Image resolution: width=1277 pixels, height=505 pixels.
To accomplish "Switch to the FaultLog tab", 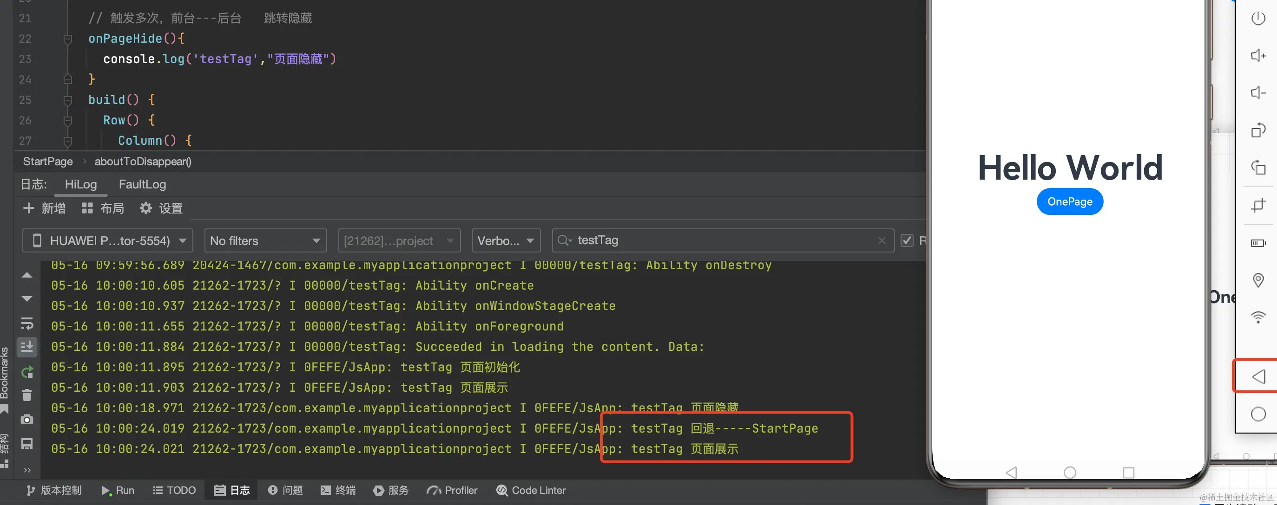I will pyautogui.click(x=142, y=184).
